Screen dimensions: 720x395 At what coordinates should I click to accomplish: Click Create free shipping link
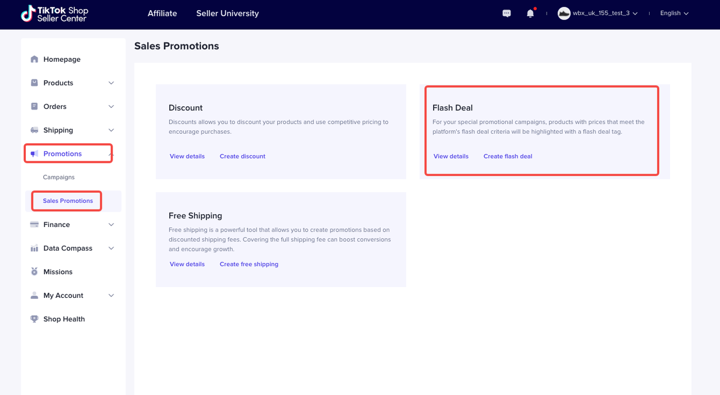coord(249,264)
